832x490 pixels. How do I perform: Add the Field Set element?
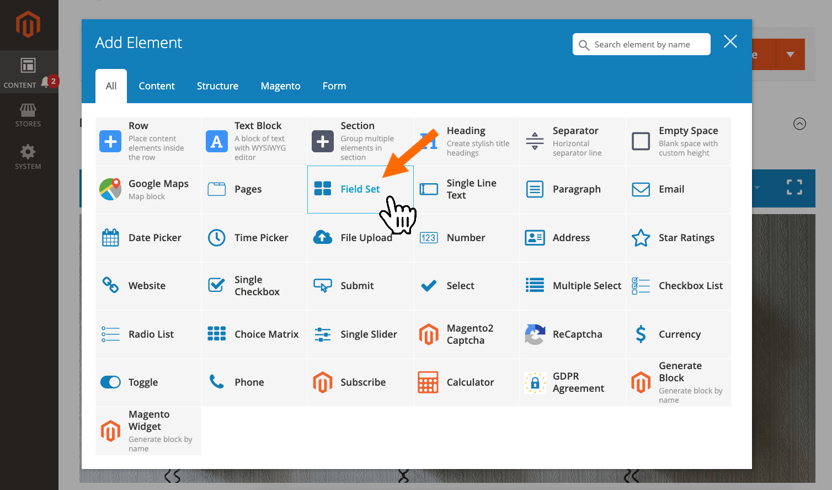click(x=360, y=189)
